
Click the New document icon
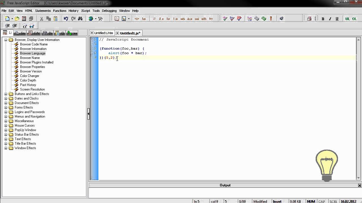pyautogui.click(x=7, y=19)
